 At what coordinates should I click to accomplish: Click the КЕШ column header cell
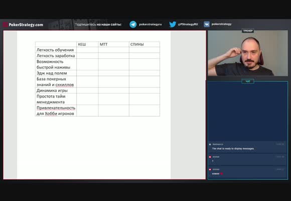87,44
